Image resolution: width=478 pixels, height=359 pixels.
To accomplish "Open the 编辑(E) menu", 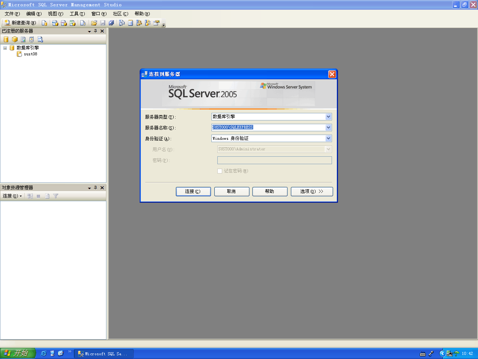I will click(x=34, y=14).
